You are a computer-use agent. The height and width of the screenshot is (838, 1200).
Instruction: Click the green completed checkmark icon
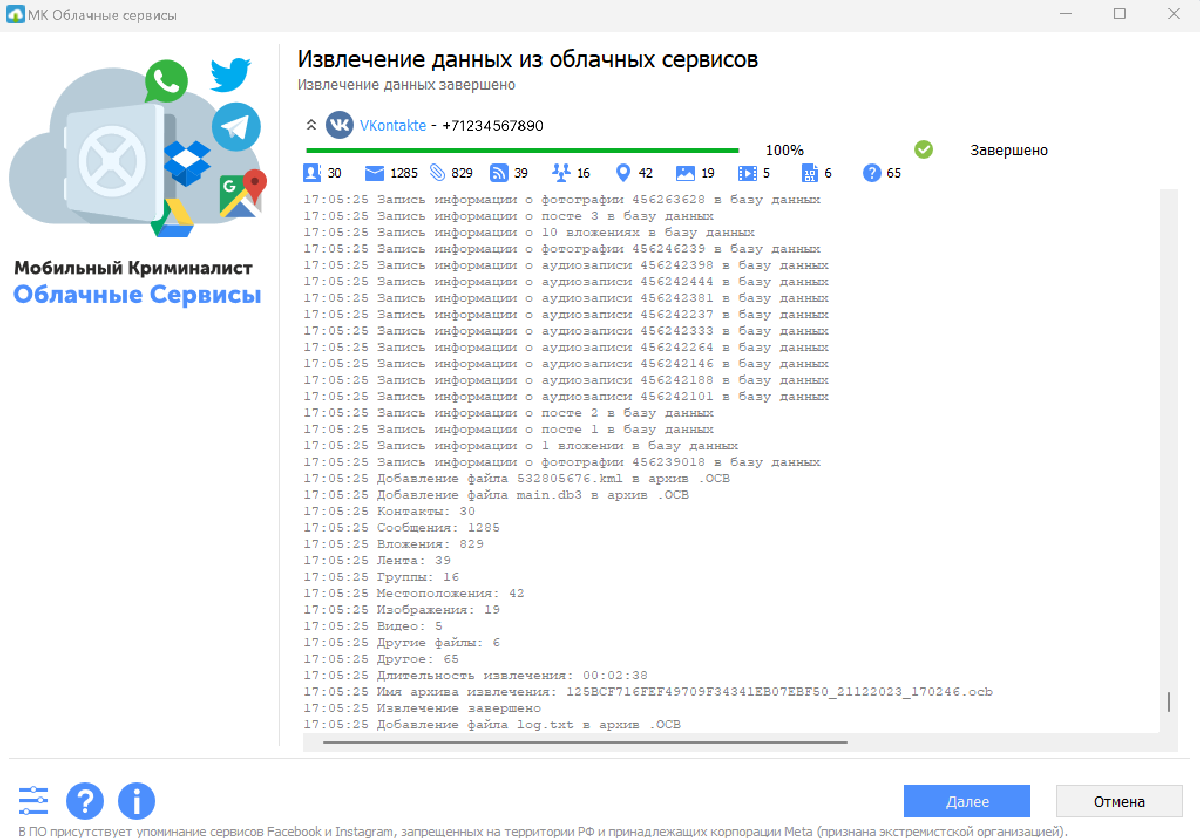coord(924,150)
